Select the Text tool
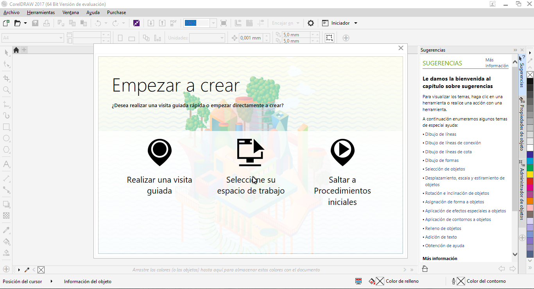The height and width of the screenshot is (289, 534). pos(6,164)
